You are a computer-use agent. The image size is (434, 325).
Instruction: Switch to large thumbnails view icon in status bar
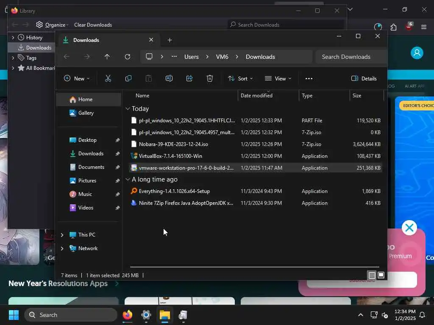coord(381,275)
